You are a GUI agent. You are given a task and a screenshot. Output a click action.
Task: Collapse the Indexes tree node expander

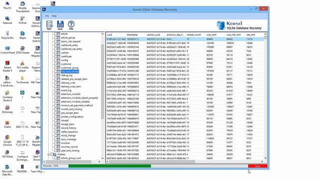(x=48, y=155)
